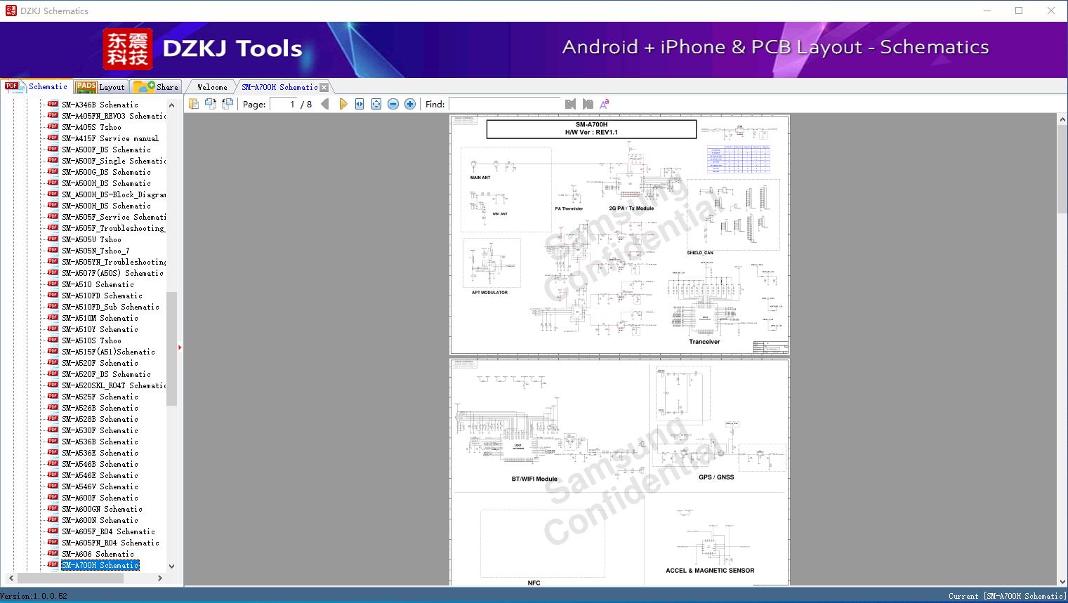1068x603 pixels.
Task: Open SM-A500G_DS Schematic
Action: 106,172
